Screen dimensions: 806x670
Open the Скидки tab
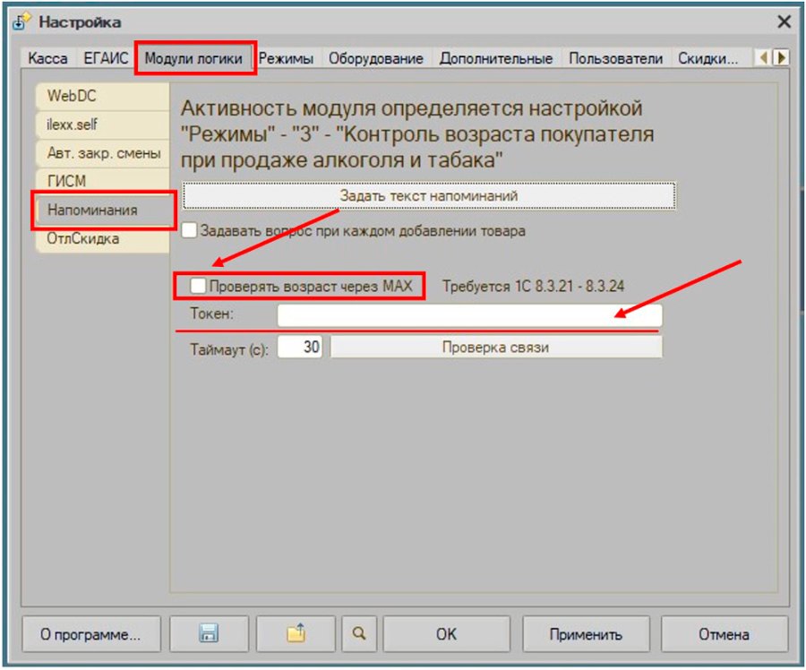(707, 58)
